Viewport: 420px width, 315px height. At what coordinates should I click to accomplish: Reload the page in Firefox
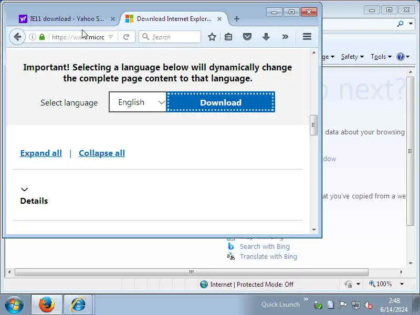126,37
